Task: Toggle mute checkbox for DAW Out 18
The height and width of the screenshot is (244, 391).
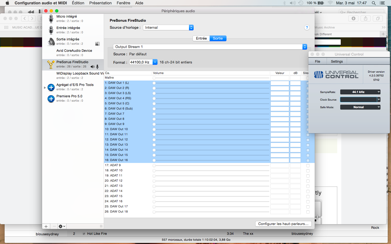Action: (x=308, y=212)
